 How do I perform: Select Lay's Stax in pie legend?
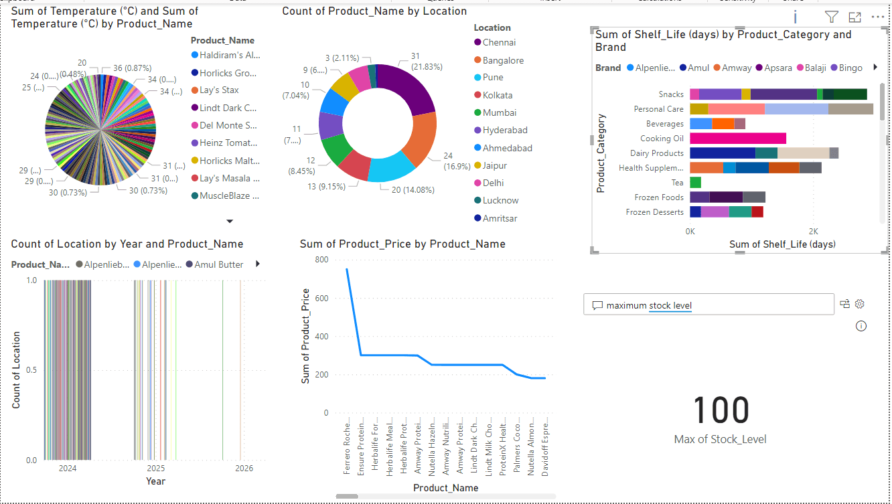click(215, 90)
